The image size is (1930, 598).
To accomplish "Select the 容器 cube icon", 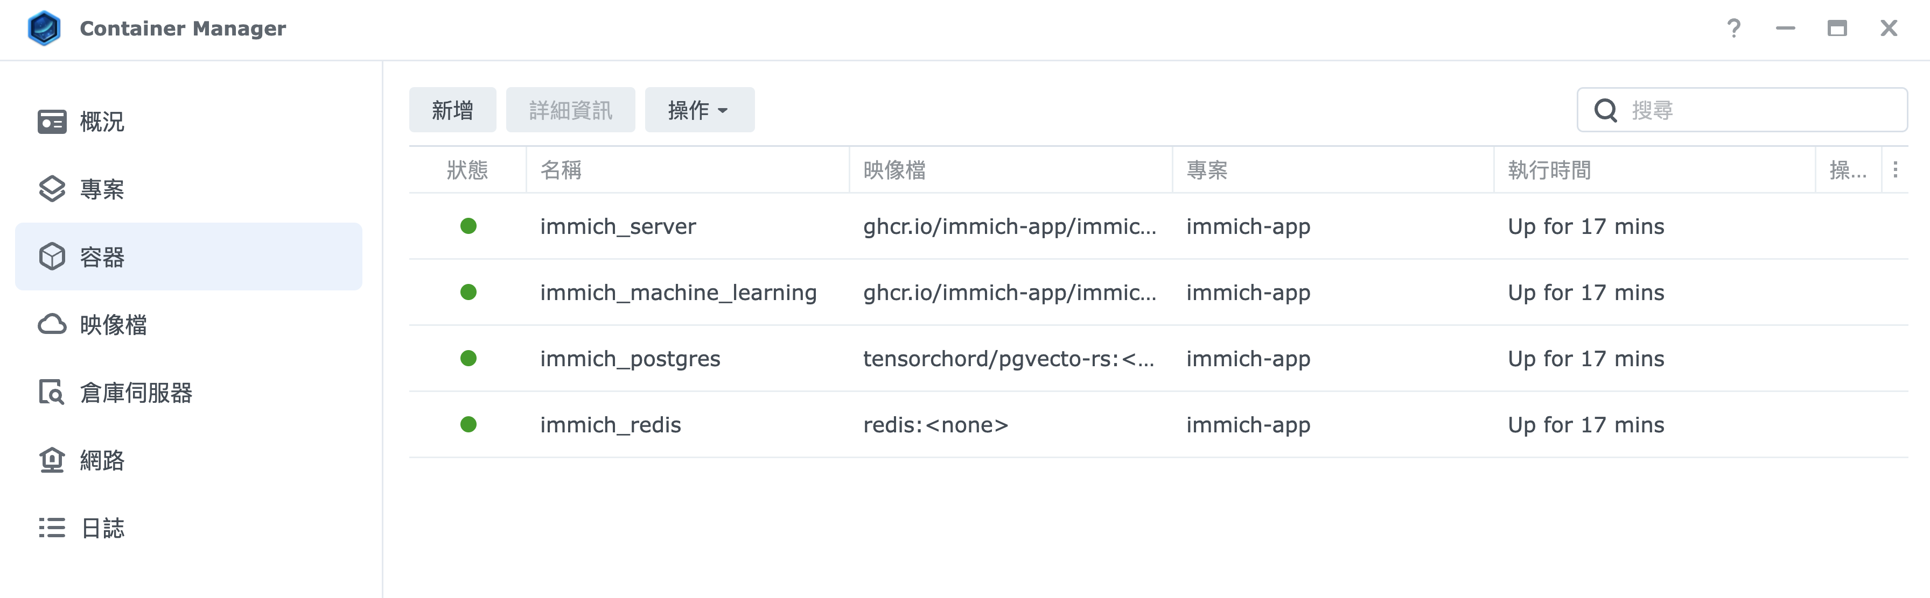I will click(52, 257).
